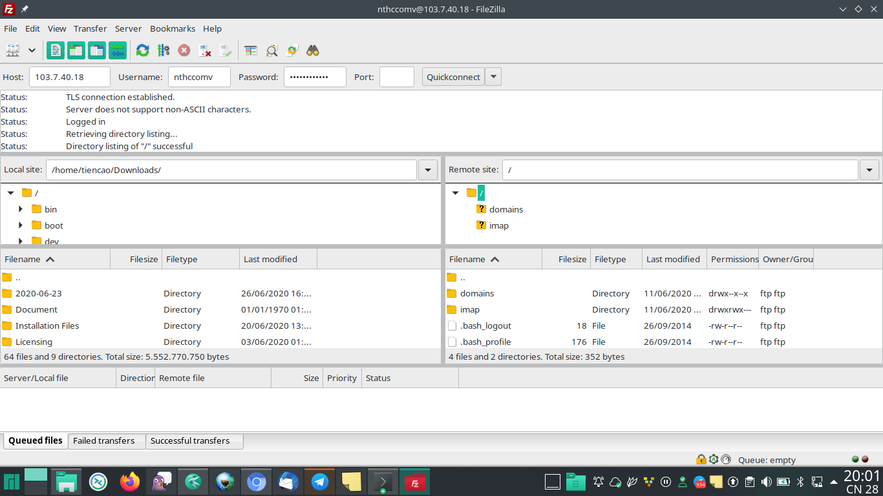Toggle processing of the transfer queue
Viewport: 883px width, 496px height.
164,50
